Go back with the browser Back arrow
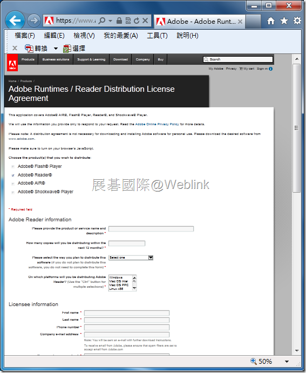Screen dimensions: 306x373 click(15, 21)
